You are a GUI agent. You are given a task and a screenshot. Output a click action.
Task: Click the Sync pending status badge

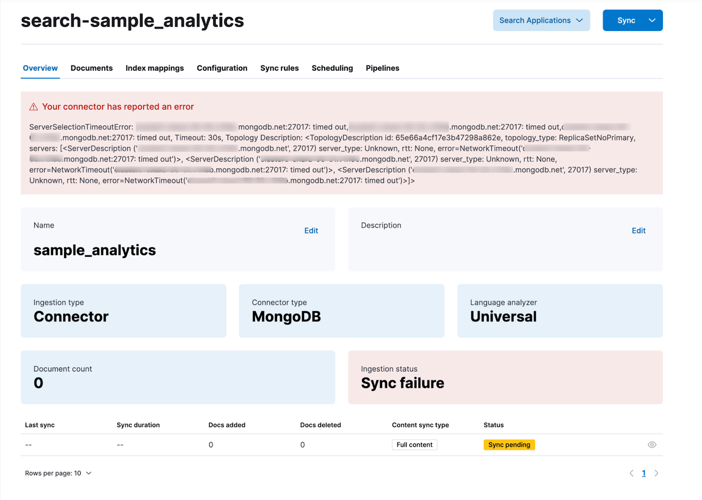[509, 445]
